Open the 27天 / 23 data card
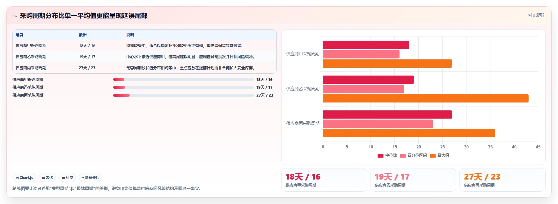The height and width of the screenshot is (204, 558). [x=502, y=180]
